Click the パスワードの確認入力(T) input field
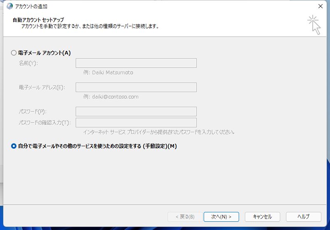This screenshot has height=230, width=330. click(x=136, y=122)
